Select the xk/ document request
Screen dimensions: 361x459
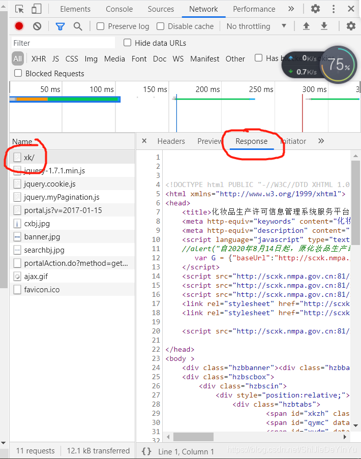point(72,157)
